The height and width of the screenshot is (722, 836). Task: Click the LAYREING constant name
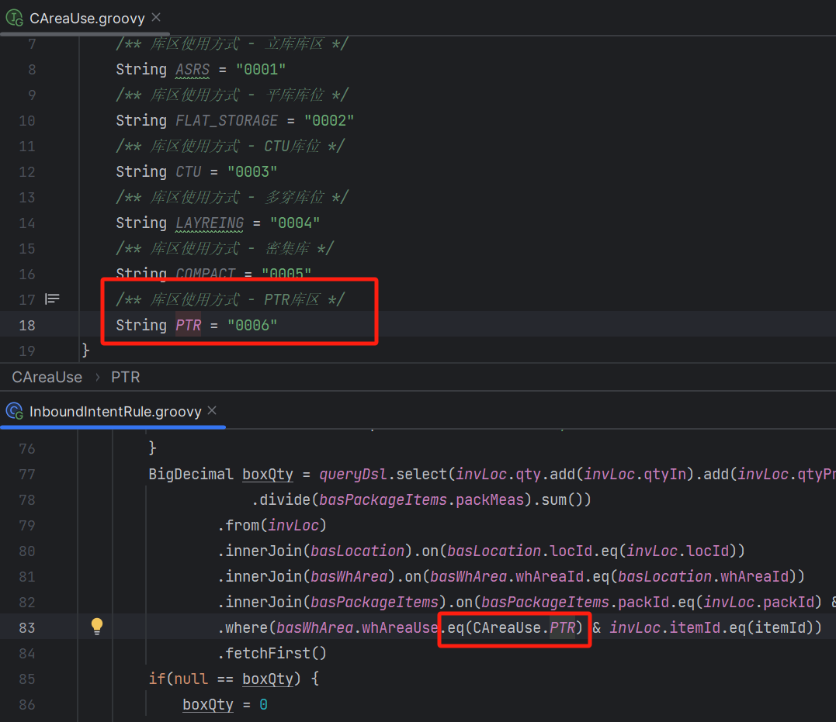click(210, 223)
